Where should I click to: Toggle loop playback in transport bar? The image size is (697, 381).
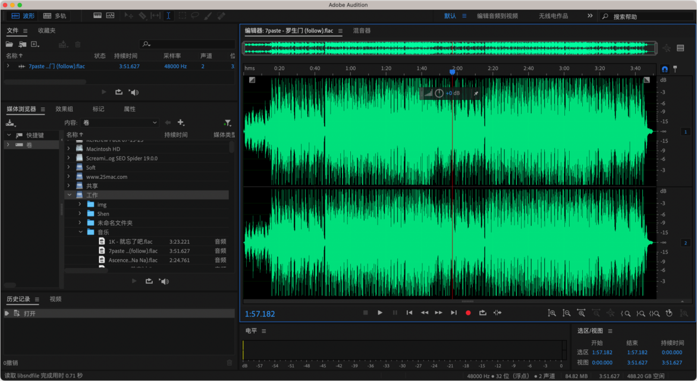click(x=483, y=313)
